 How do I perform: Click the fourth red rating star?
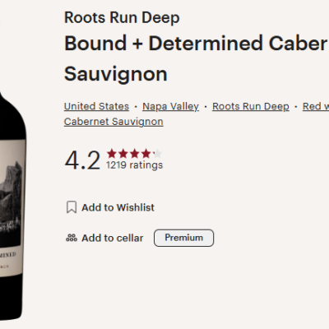146,154
